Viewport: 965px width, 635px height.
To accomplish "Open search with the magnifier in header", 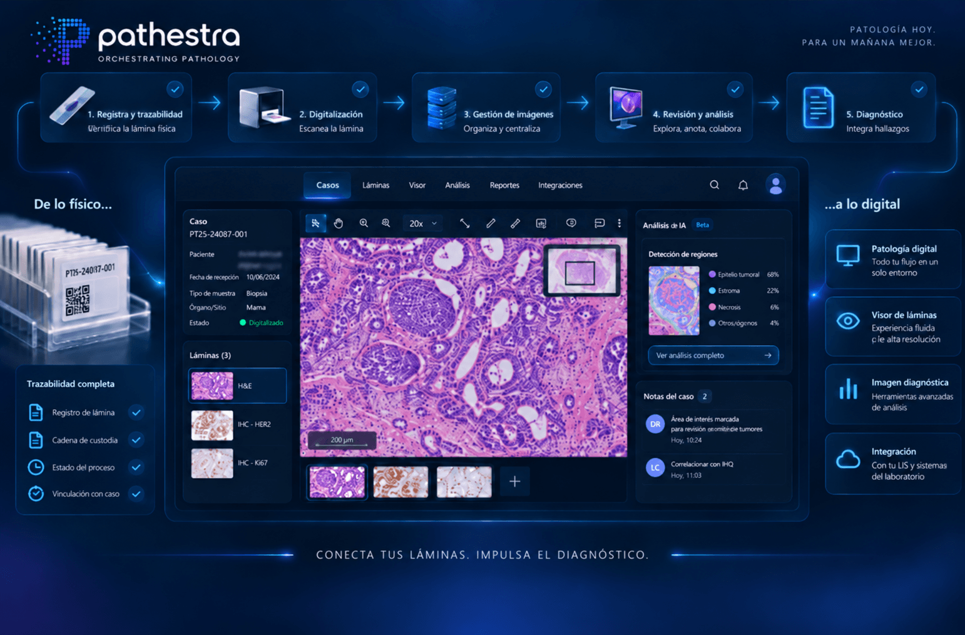I will (x=715, y=185).
